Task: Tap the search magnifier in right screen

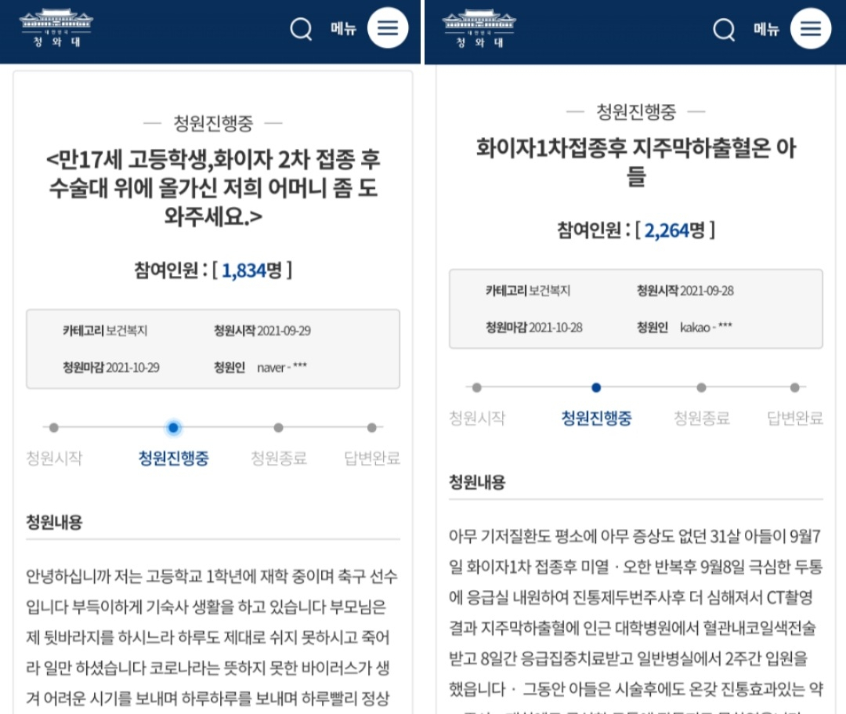Action: (x=724, y=28)
